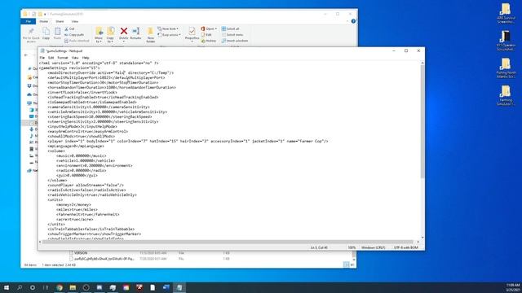Viewport: 522px width, 293px height.
Task: Click History in the Explorer ribbon
Action: [209, 41]
